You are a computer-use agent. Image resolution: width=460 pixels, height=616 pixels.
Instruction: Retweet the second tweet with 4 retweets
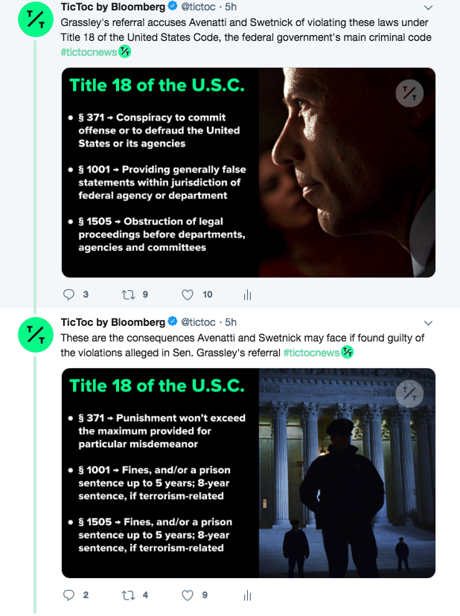[128, 595]
